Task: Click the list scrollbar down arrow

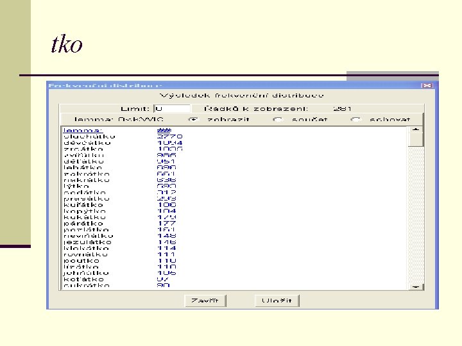Action: point(416,287)
